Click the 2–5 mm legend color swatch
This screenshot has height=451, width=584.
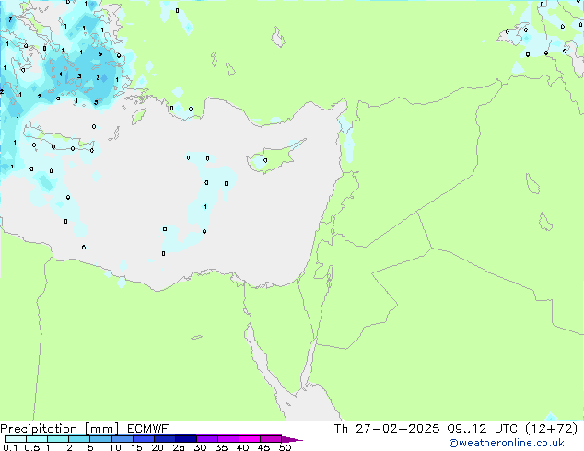(79, 439)
